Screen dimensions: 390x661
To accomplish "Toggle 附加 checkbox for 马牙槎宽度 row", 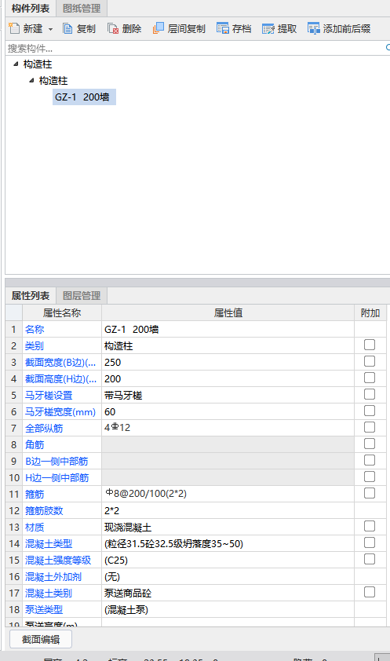I will coord(370,411).
